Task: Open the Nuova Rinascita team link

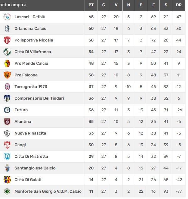Action: (x=30, y=133)
